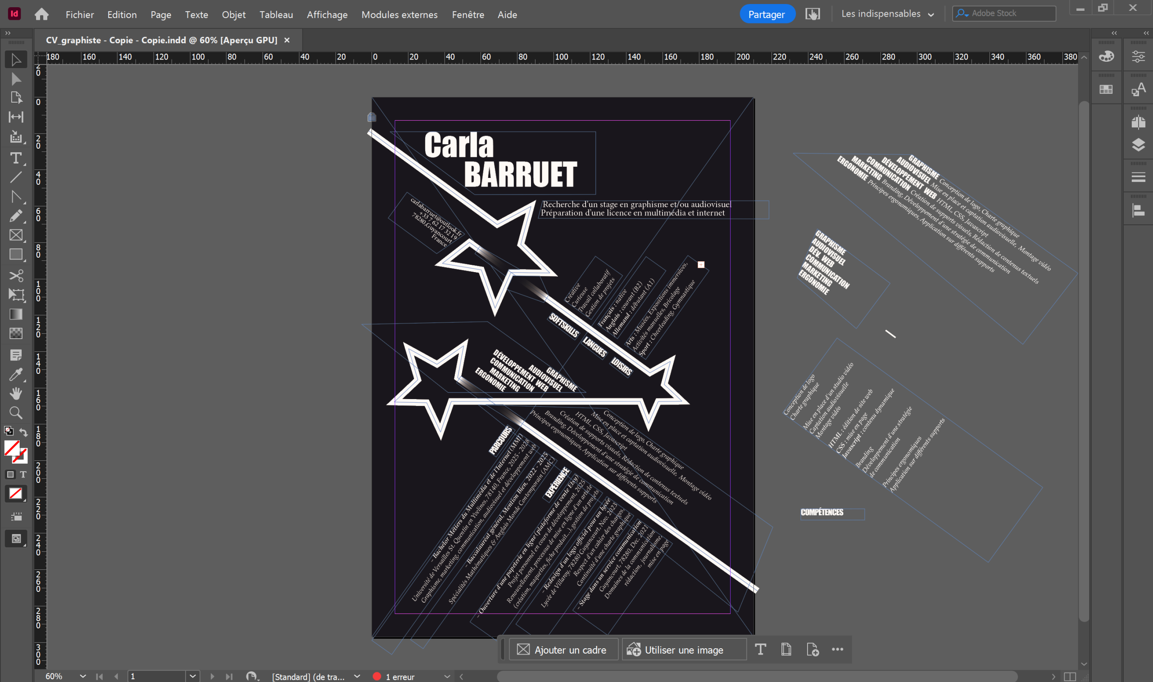
Task: Pick the Eyedropper tool
Action: [16, 374]
